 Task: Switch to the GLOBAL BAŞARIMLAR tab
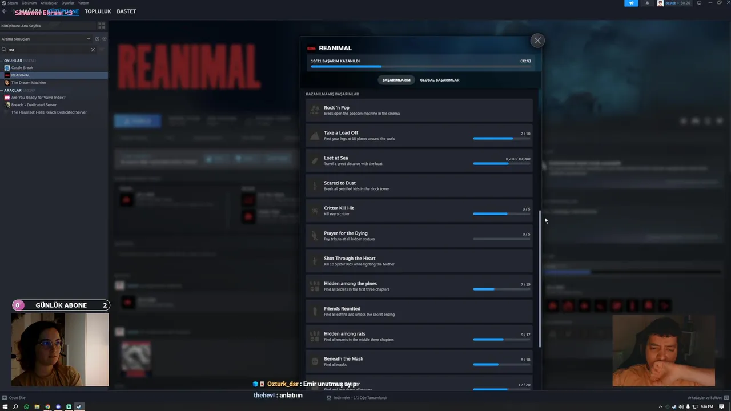pos(440,80)
